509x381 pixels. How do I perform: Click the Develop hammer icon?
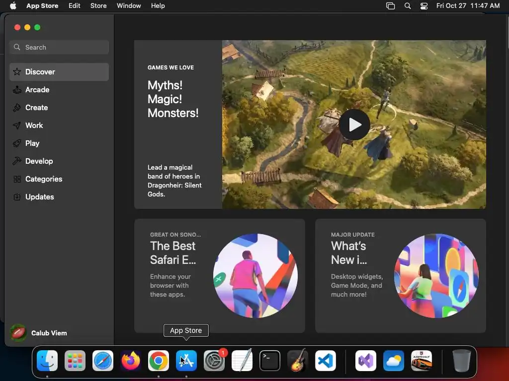click(x=17, y=161)
